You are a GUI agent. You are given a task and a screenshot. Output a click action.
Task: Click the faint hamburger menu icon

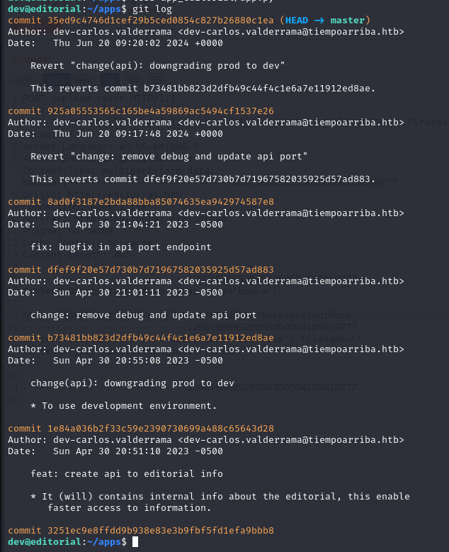(157, 80)
